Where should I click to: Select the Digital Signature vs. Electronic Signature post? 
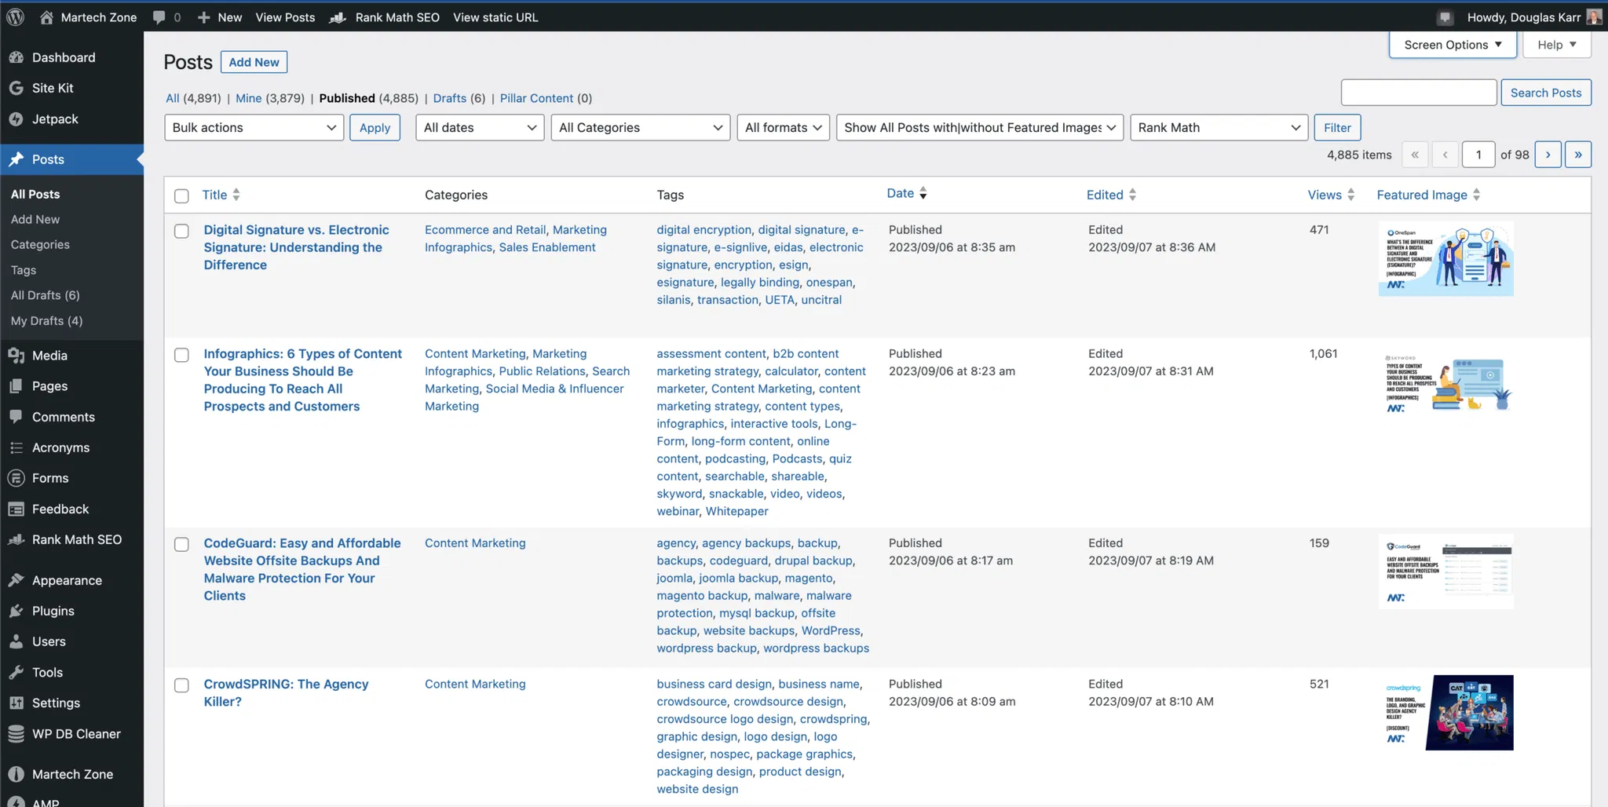point(181,231)
